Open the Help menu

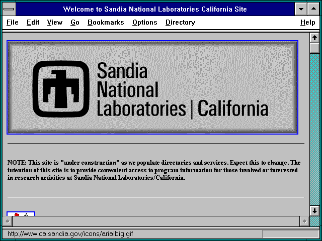(307, 22)
